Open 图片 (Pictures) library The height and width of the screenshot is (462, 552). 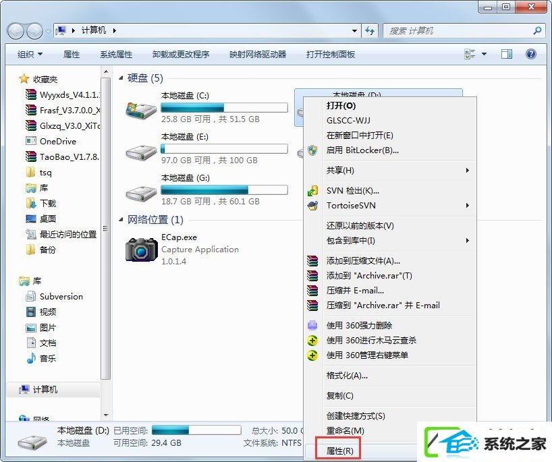click(x=41, y=328)
